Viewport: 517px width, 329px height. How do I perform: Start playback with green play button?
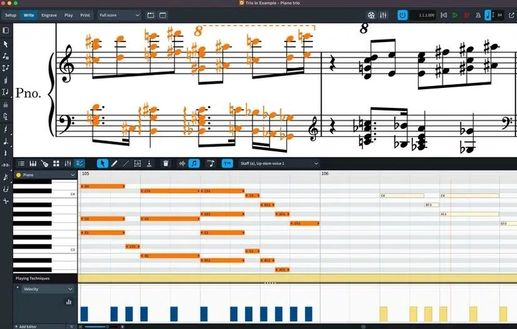point(455,15)
